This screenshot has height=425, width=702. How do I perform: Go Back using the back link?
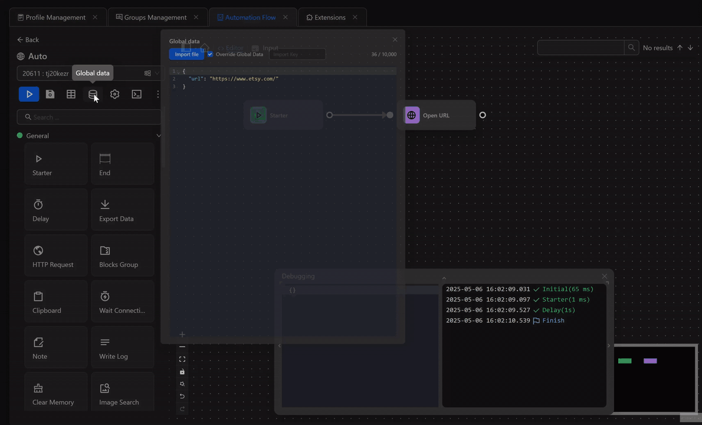(x=28, y=40)
